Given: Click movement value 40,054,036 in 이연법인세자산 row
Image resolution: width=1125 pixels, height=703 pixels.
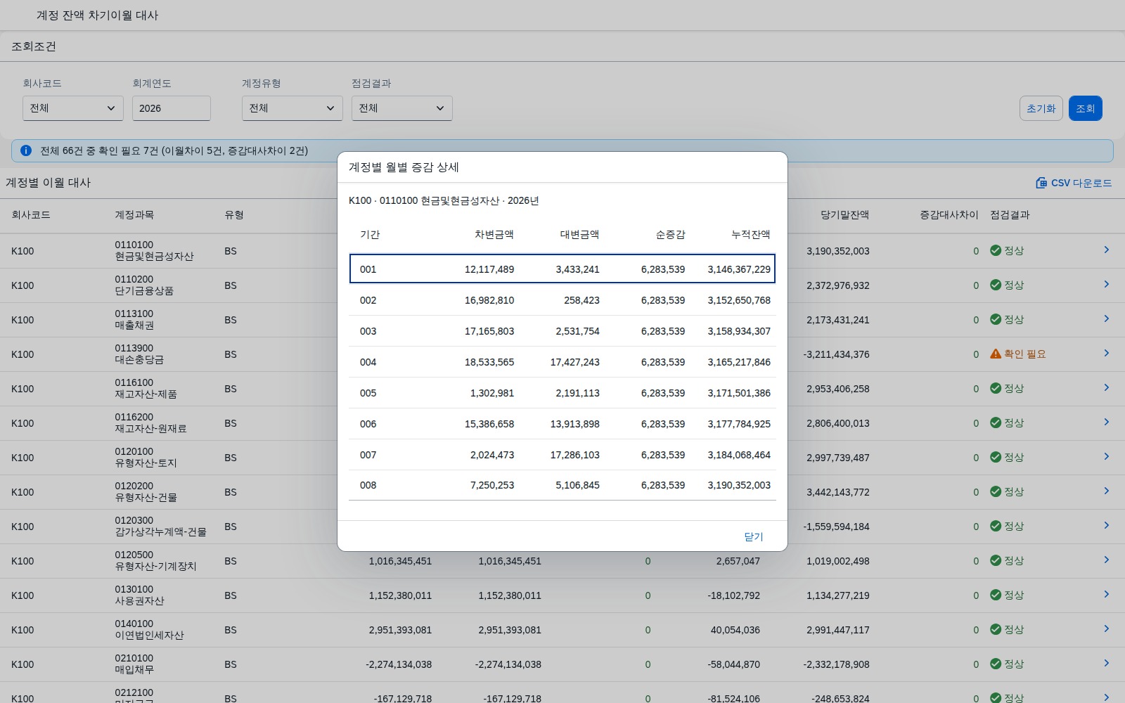Looking at the screenshot, I should [735, 630].
